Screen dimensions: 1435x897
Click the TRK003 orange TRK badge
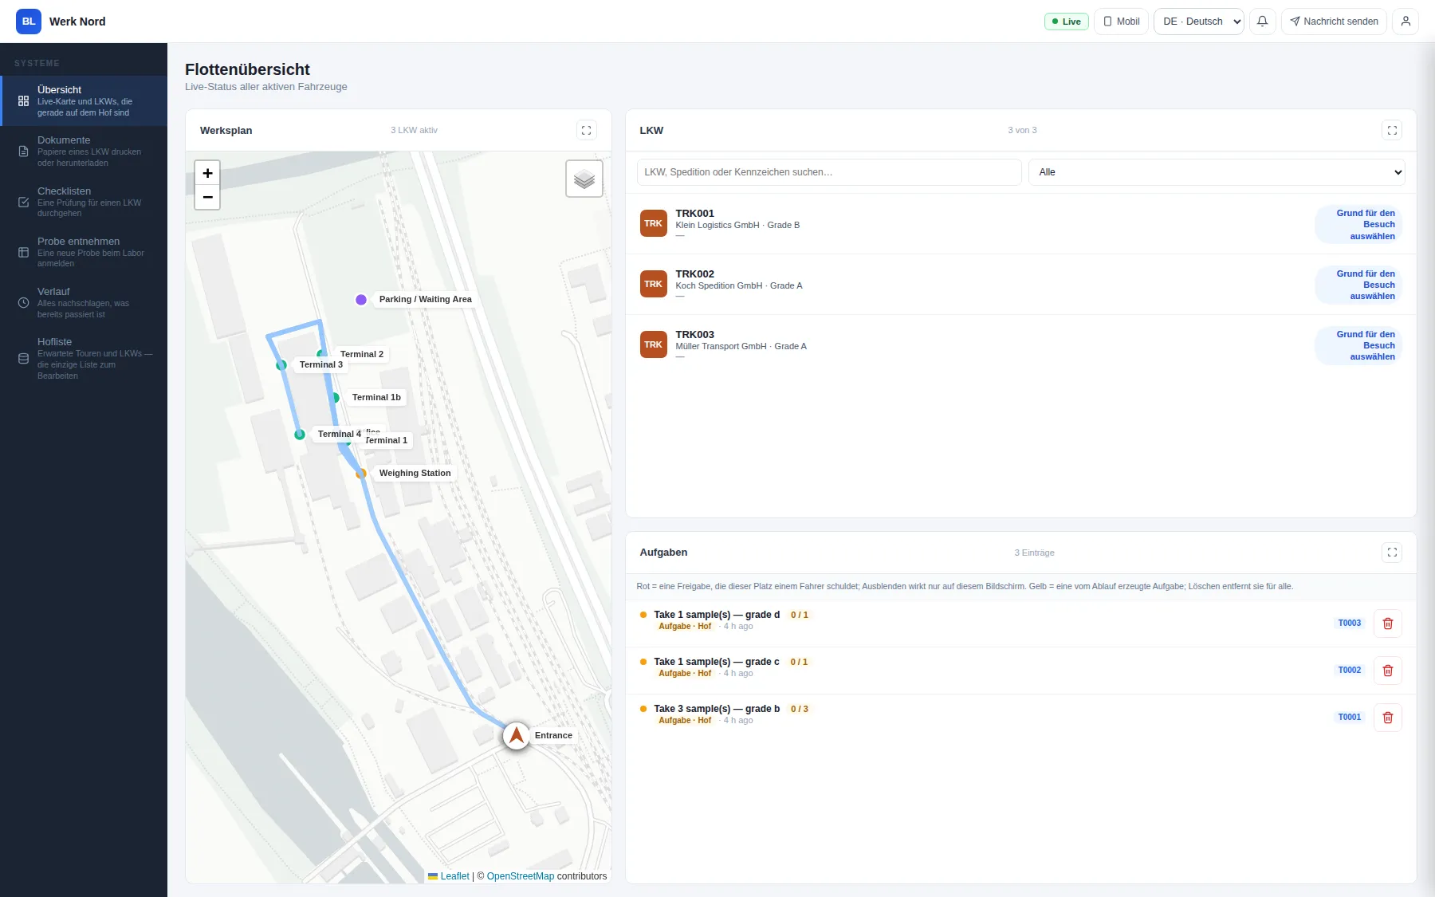(x=654, y=345)
